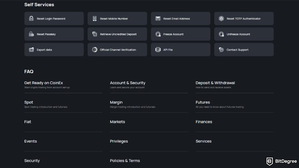View the Services FAQ section
Image resolution: width=299 pixels, height=168 pixels.
[x=204, y=141]
